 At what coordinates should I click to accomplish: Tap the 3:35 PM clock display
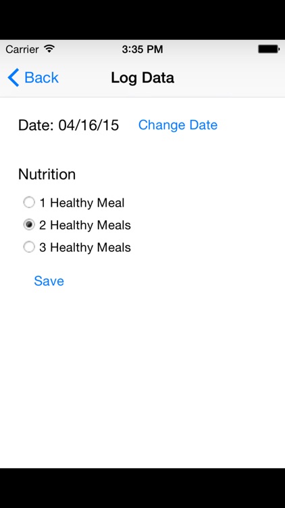142,49
